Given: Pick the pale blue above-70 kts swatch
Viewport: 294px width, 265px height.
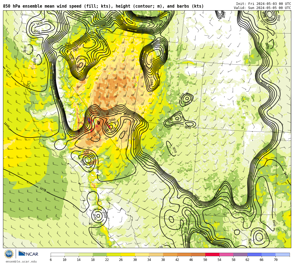Looking at the screenshot, I should click(283, 254).
